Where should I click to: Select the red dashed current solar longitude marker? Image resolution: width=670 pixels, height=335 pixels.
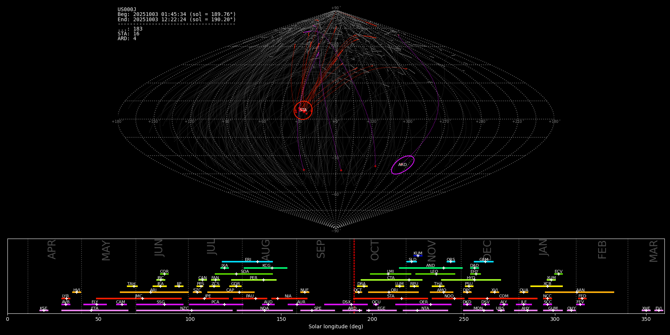[354, 276]
